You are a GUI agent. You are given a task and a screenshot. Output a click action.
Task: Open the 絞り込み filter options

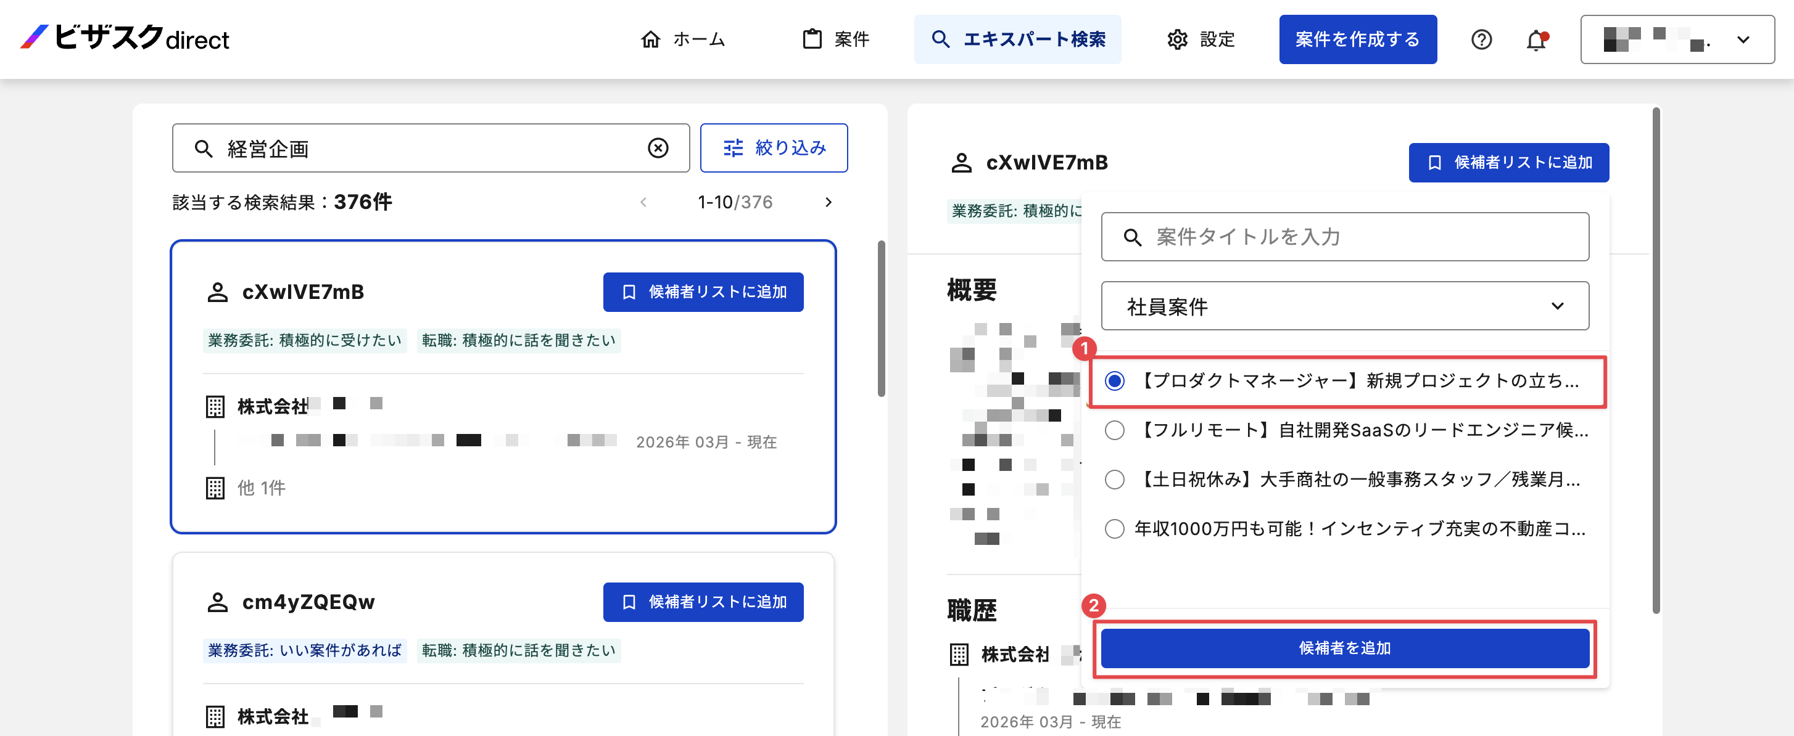coord(774,147)
